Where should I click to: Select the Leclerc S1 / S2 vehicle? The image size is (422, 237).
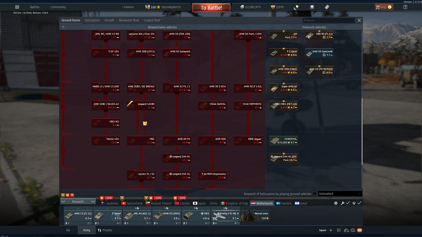coord(141,175)
